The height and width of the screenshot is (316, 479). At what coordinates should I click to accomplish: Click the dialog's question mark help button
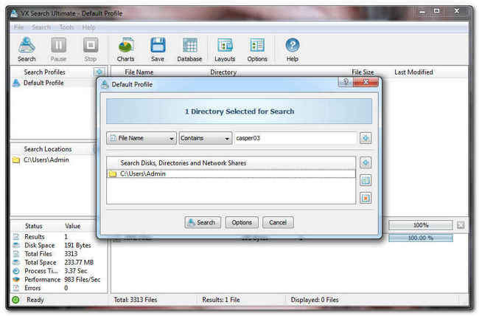click(346, 82)
